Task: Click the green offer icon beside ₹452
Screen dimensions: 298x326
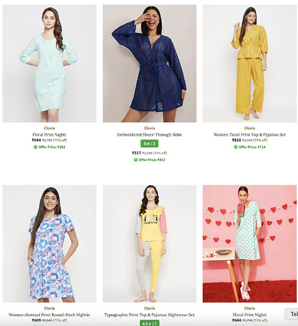Action: tap(135, 160)
